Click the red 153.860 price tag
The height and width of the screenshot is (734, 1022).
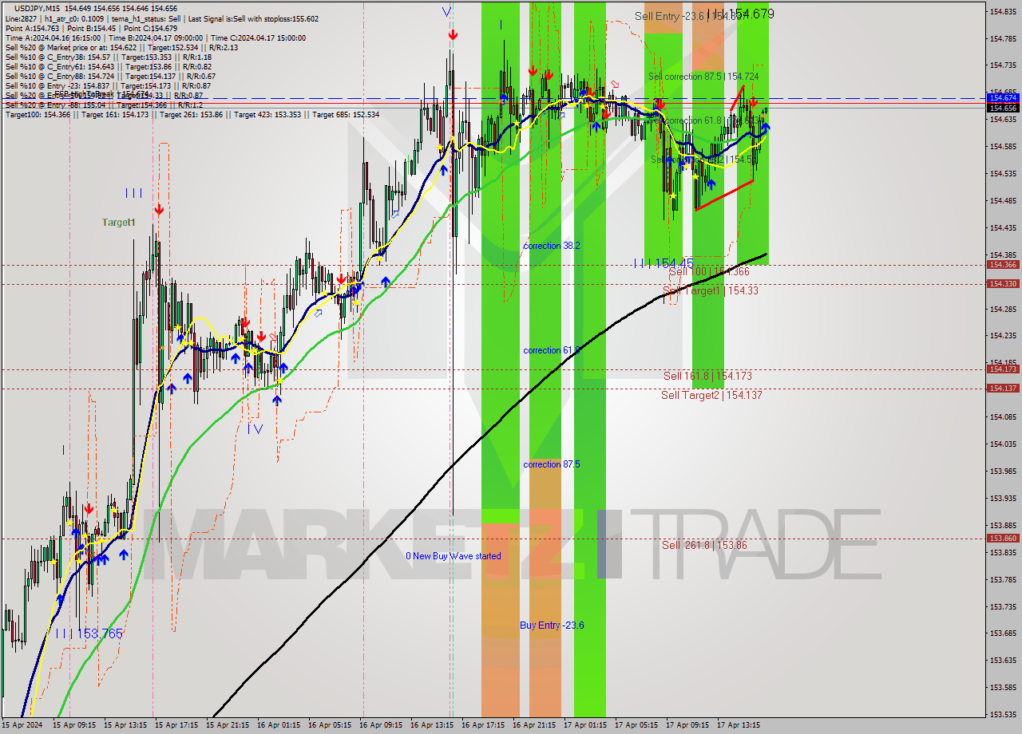(x=1003, y=539)
